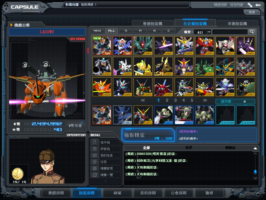
Task: Switch to 幸運扭蛋機 tab
Action: click(x=237, y=24)
